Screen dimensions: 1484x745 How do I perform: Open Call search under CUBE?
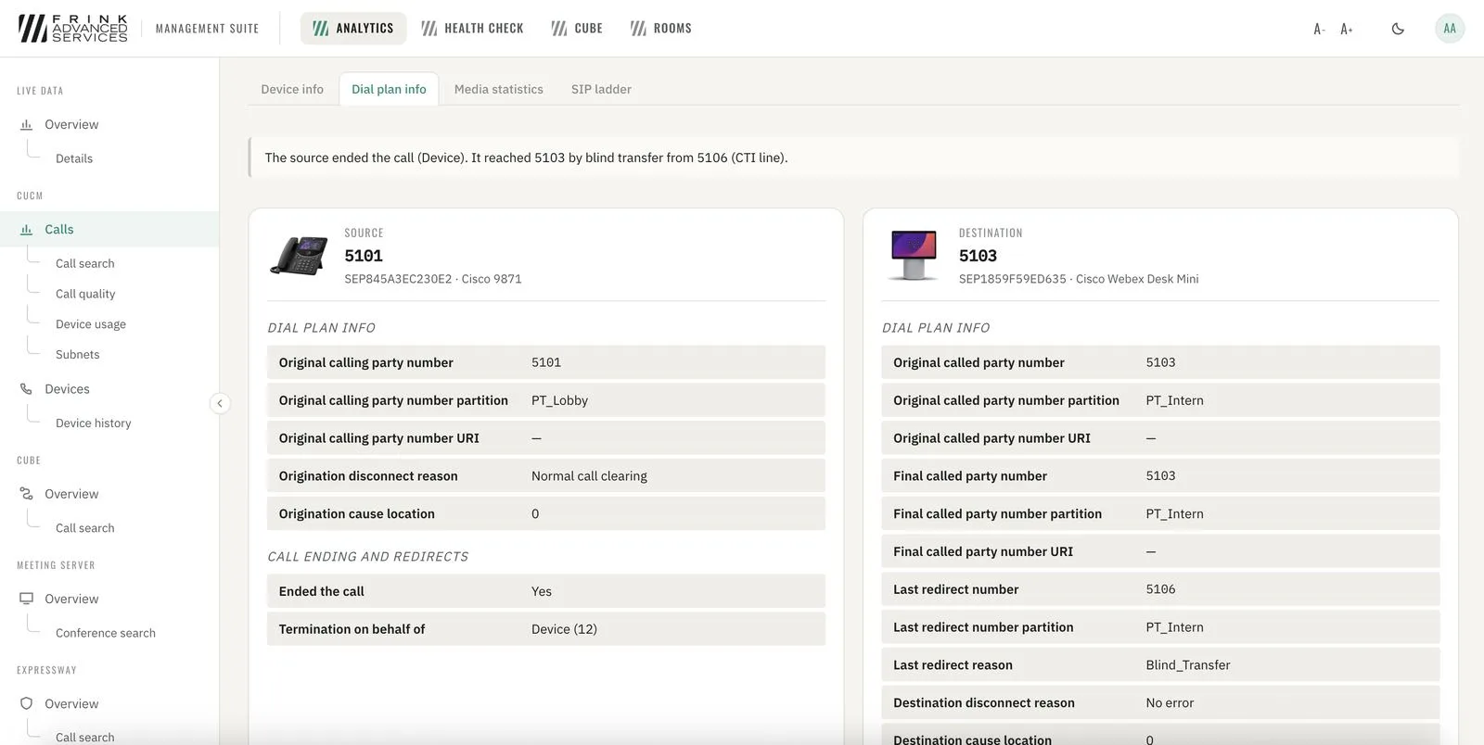(x=85, y=528)
